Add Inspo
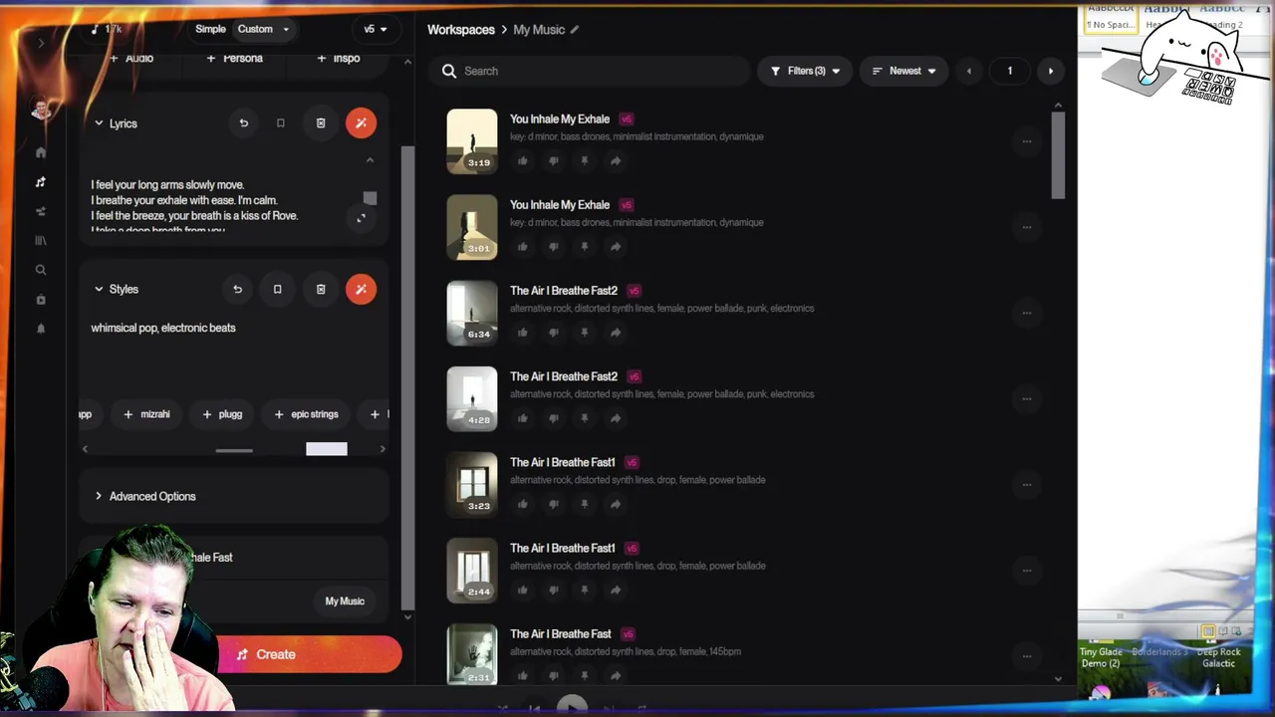Image resolution: width=1275 pixels, height=717 pixels. point(338,58)
